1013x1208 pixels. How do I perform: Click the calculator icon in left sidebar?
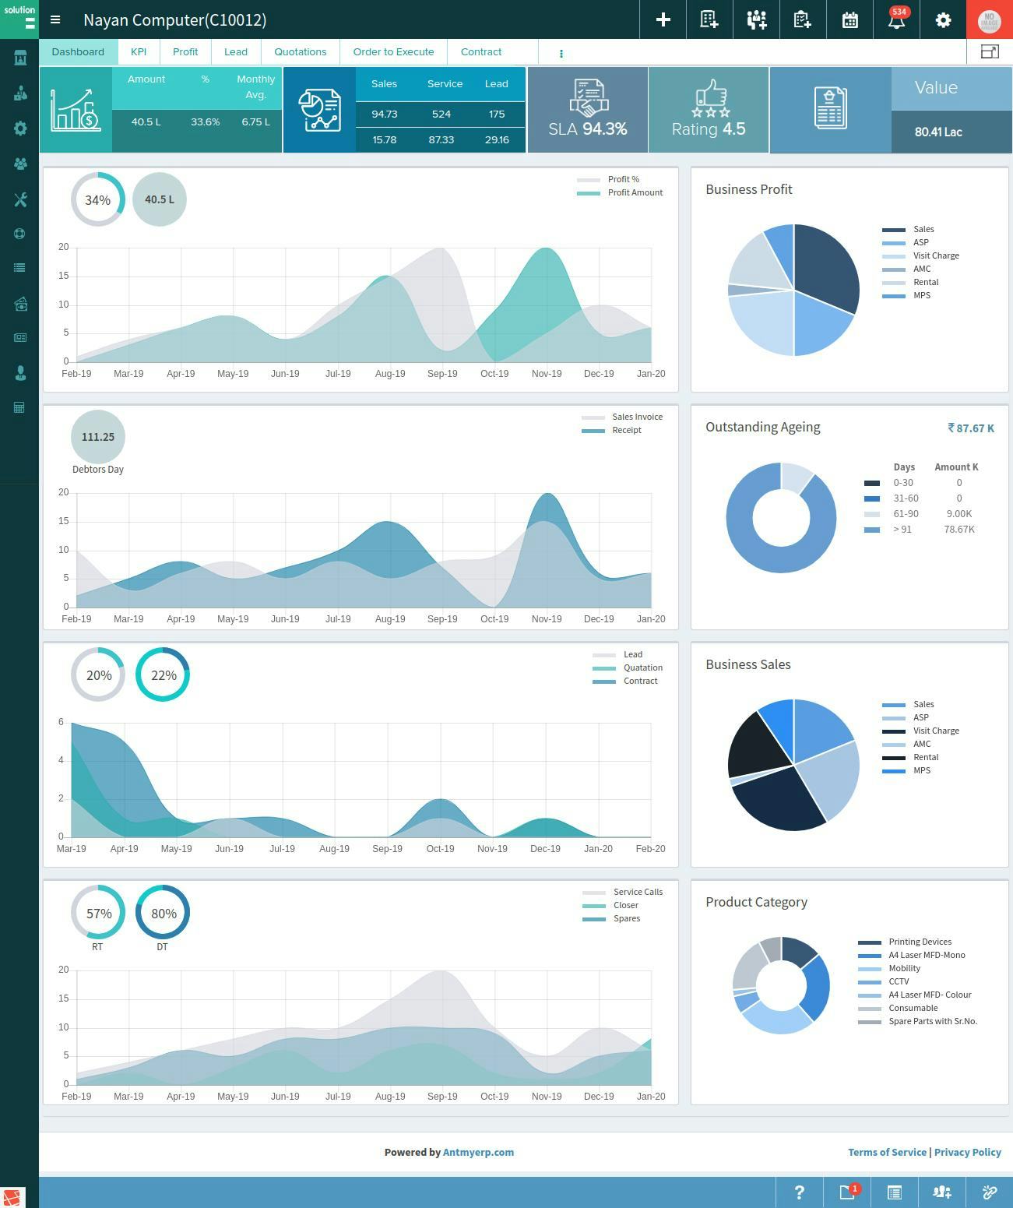(19, 407)
